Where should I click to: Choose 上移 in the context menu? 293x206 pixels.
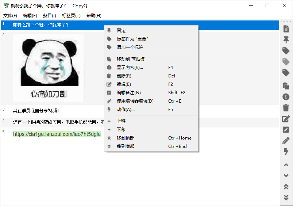pyautogui.click(x=151, y=121)
